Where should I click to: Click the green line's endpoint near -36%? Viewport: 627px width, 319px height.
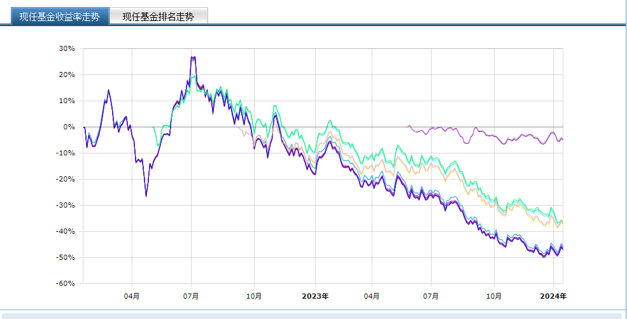(562, 221)
